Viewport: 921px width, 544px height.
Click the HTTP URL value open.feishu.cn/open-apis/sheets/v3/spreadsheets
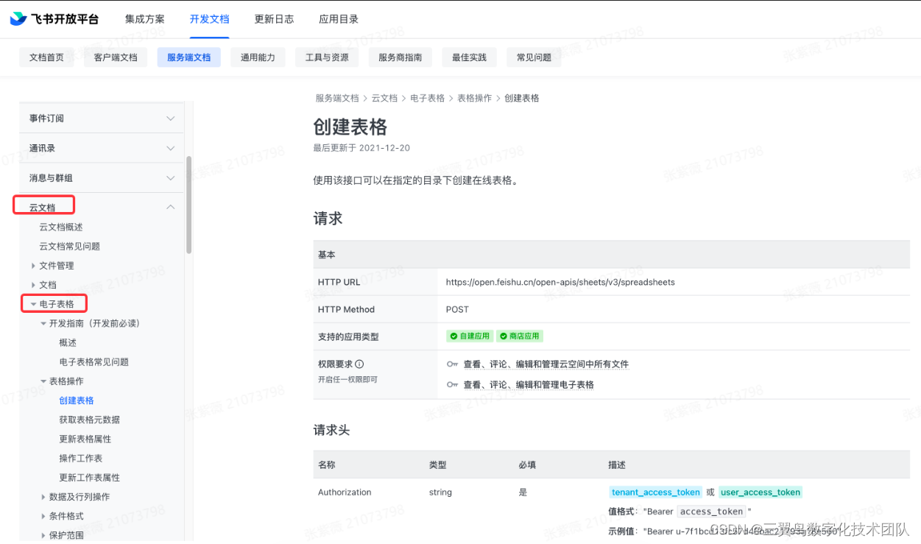pos(560,282)
